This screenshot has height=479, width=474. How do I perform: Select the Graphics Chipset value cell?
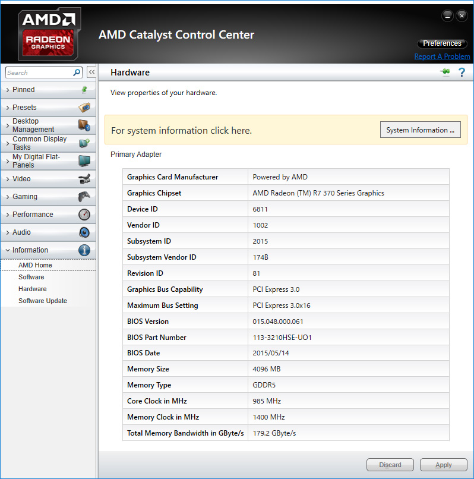[x=349, y=193]
